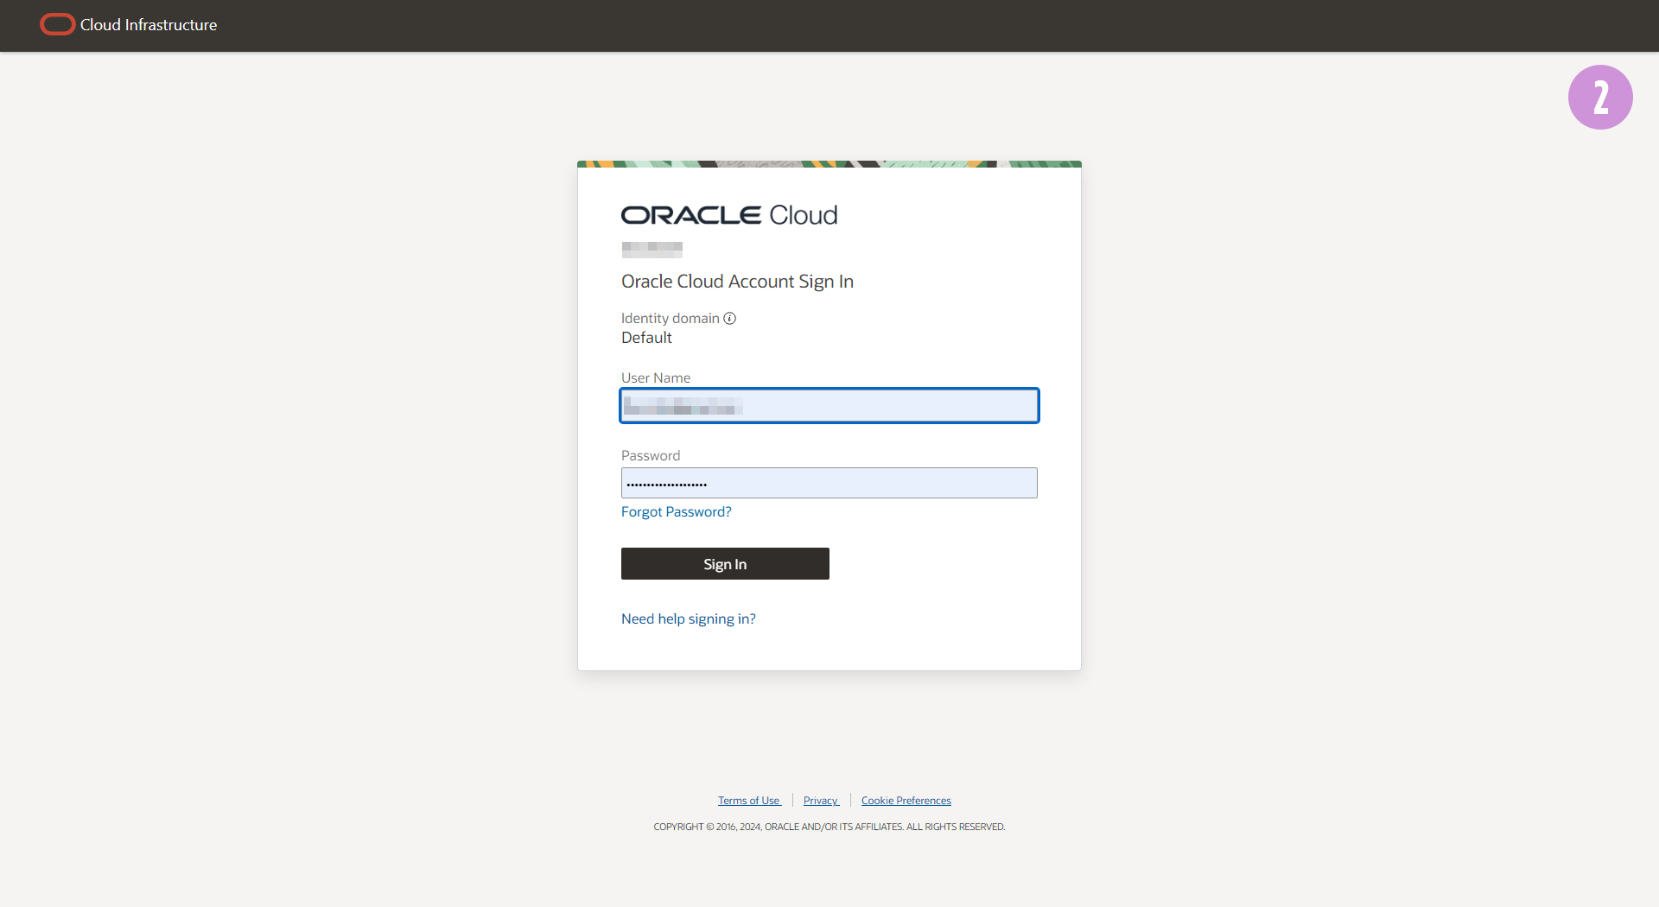Click the User Name label
Screen dimensions: 1659x907
tap(656, 377)
